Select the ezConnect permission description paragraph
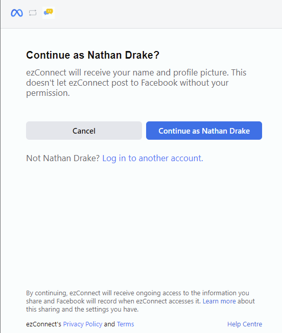This screenshot has width=282, height=333. [x=136, y=83]
